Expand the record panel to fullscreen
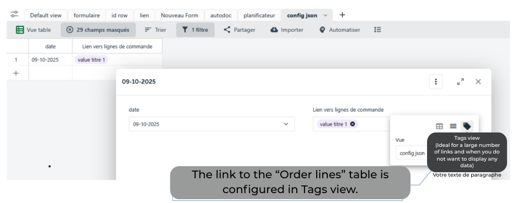Viewport: 512px width, 203px height. pos(460,81)
